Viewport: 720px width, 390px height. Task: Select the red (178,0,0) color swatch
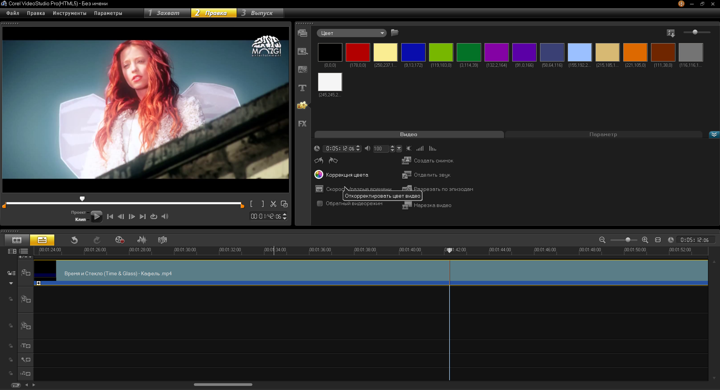click(358, 52)
